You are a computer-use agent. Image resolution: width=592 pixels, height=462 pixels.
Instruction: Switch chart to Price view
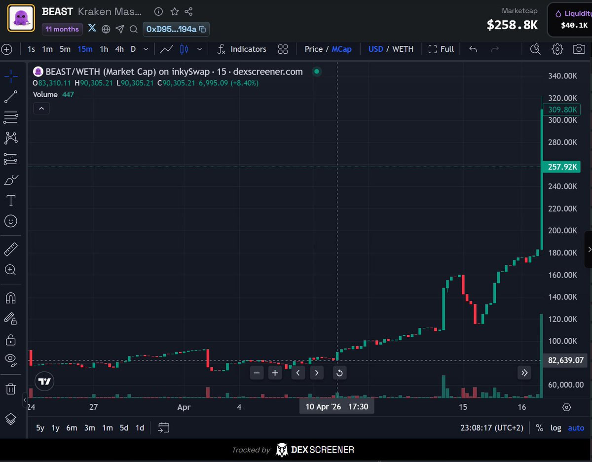313,49
